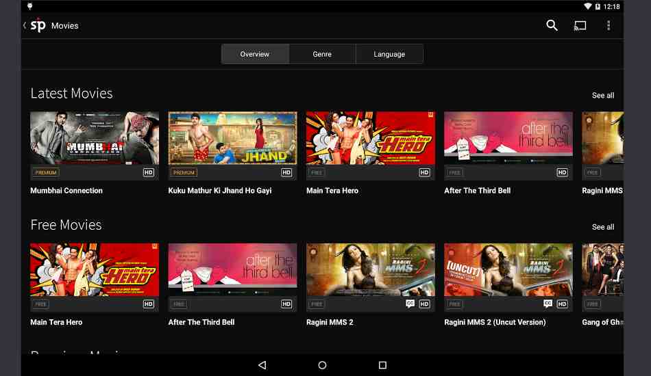
Task: Open Ragini MMS 2 poster
Action: click(x=370, y=269)
